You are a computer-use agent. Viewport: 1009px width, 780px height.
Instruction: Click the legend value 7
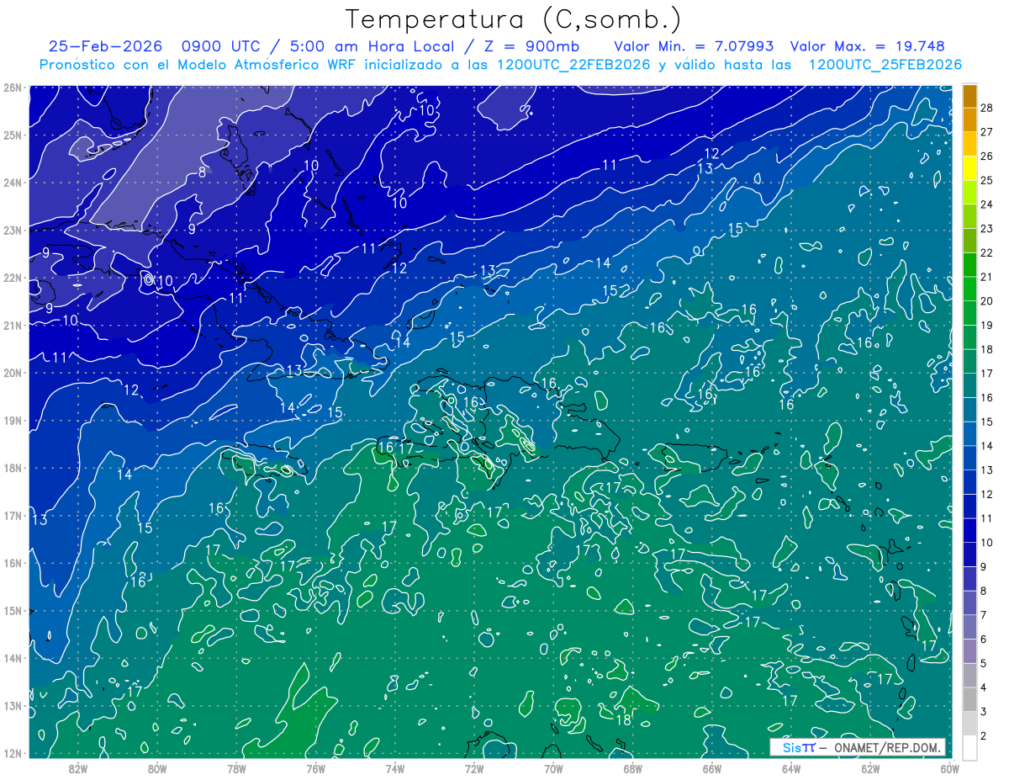coord(984,615)
